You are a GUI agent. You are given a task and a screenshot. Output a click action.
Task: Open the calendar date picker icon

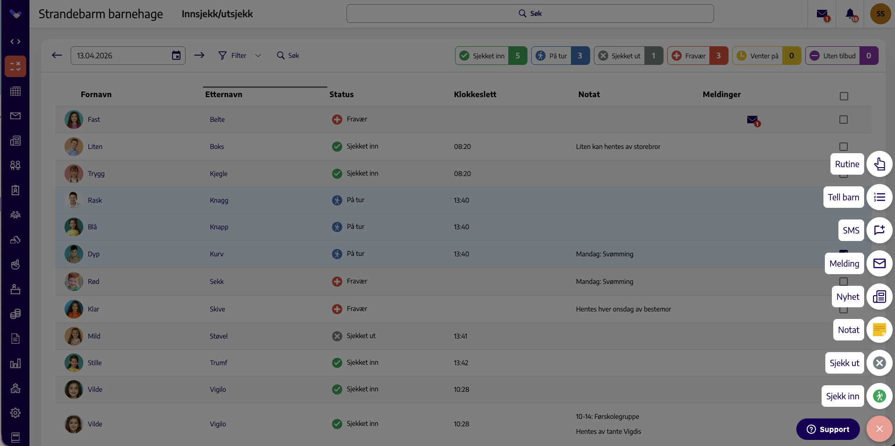coord(176,56)
